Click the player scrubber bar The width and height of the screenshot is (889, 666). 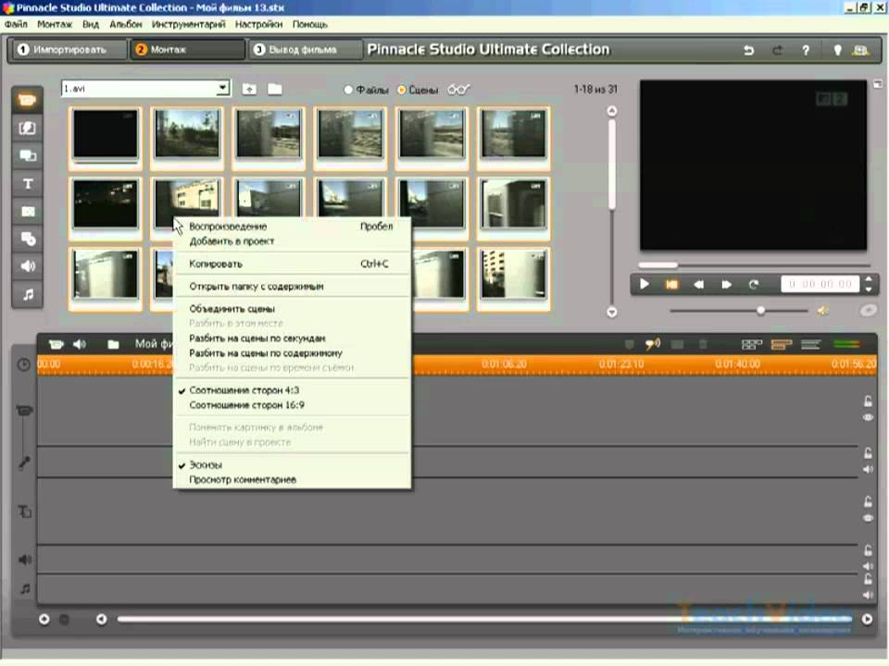click(754, 265)
